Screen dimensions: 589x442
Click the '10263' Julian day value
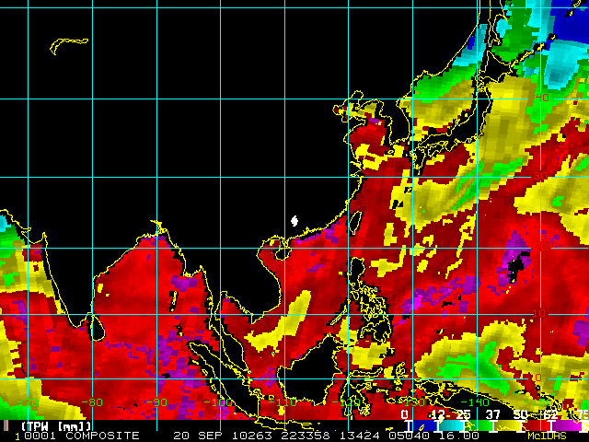pyautogui.click(x=254, y=436)
